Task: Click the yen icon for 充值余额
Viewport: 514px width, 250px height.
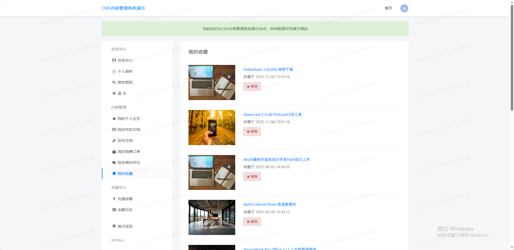Action: [x=114, y=199]
